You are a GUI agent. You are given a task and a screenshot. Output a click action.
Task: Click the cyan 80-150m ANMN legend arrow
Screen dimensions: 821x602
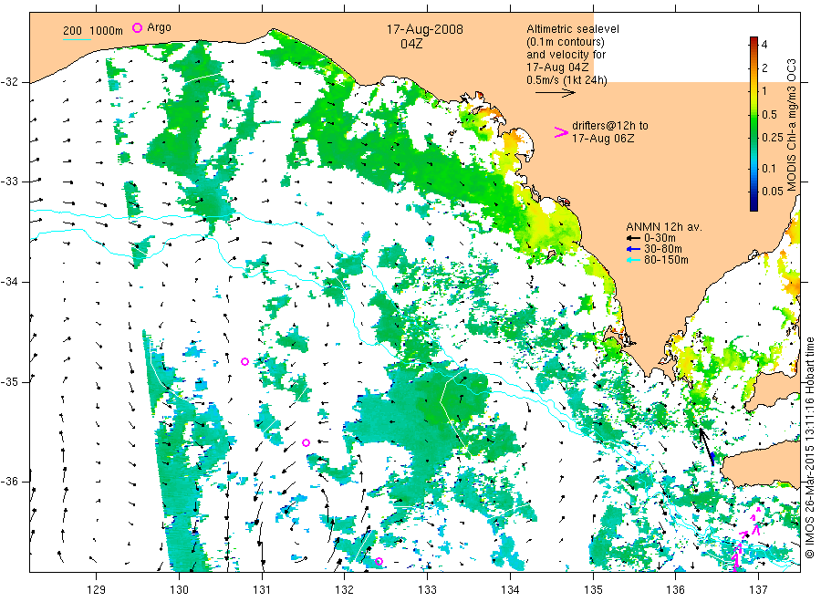(634, 260)
